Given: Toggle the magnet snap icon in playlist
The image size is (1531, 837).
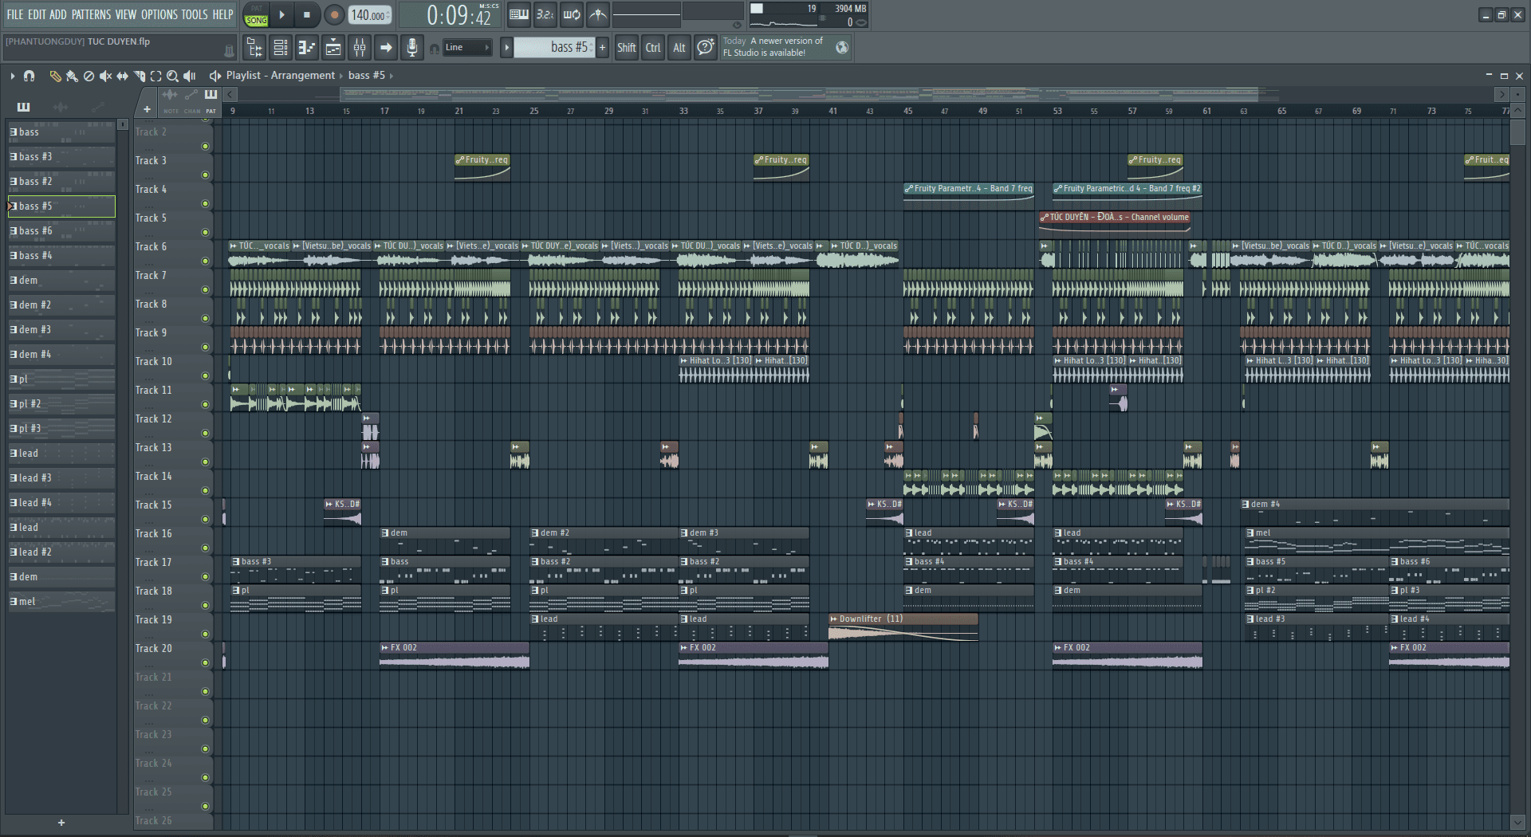Looking at the screenshot, I should point(29,77).
